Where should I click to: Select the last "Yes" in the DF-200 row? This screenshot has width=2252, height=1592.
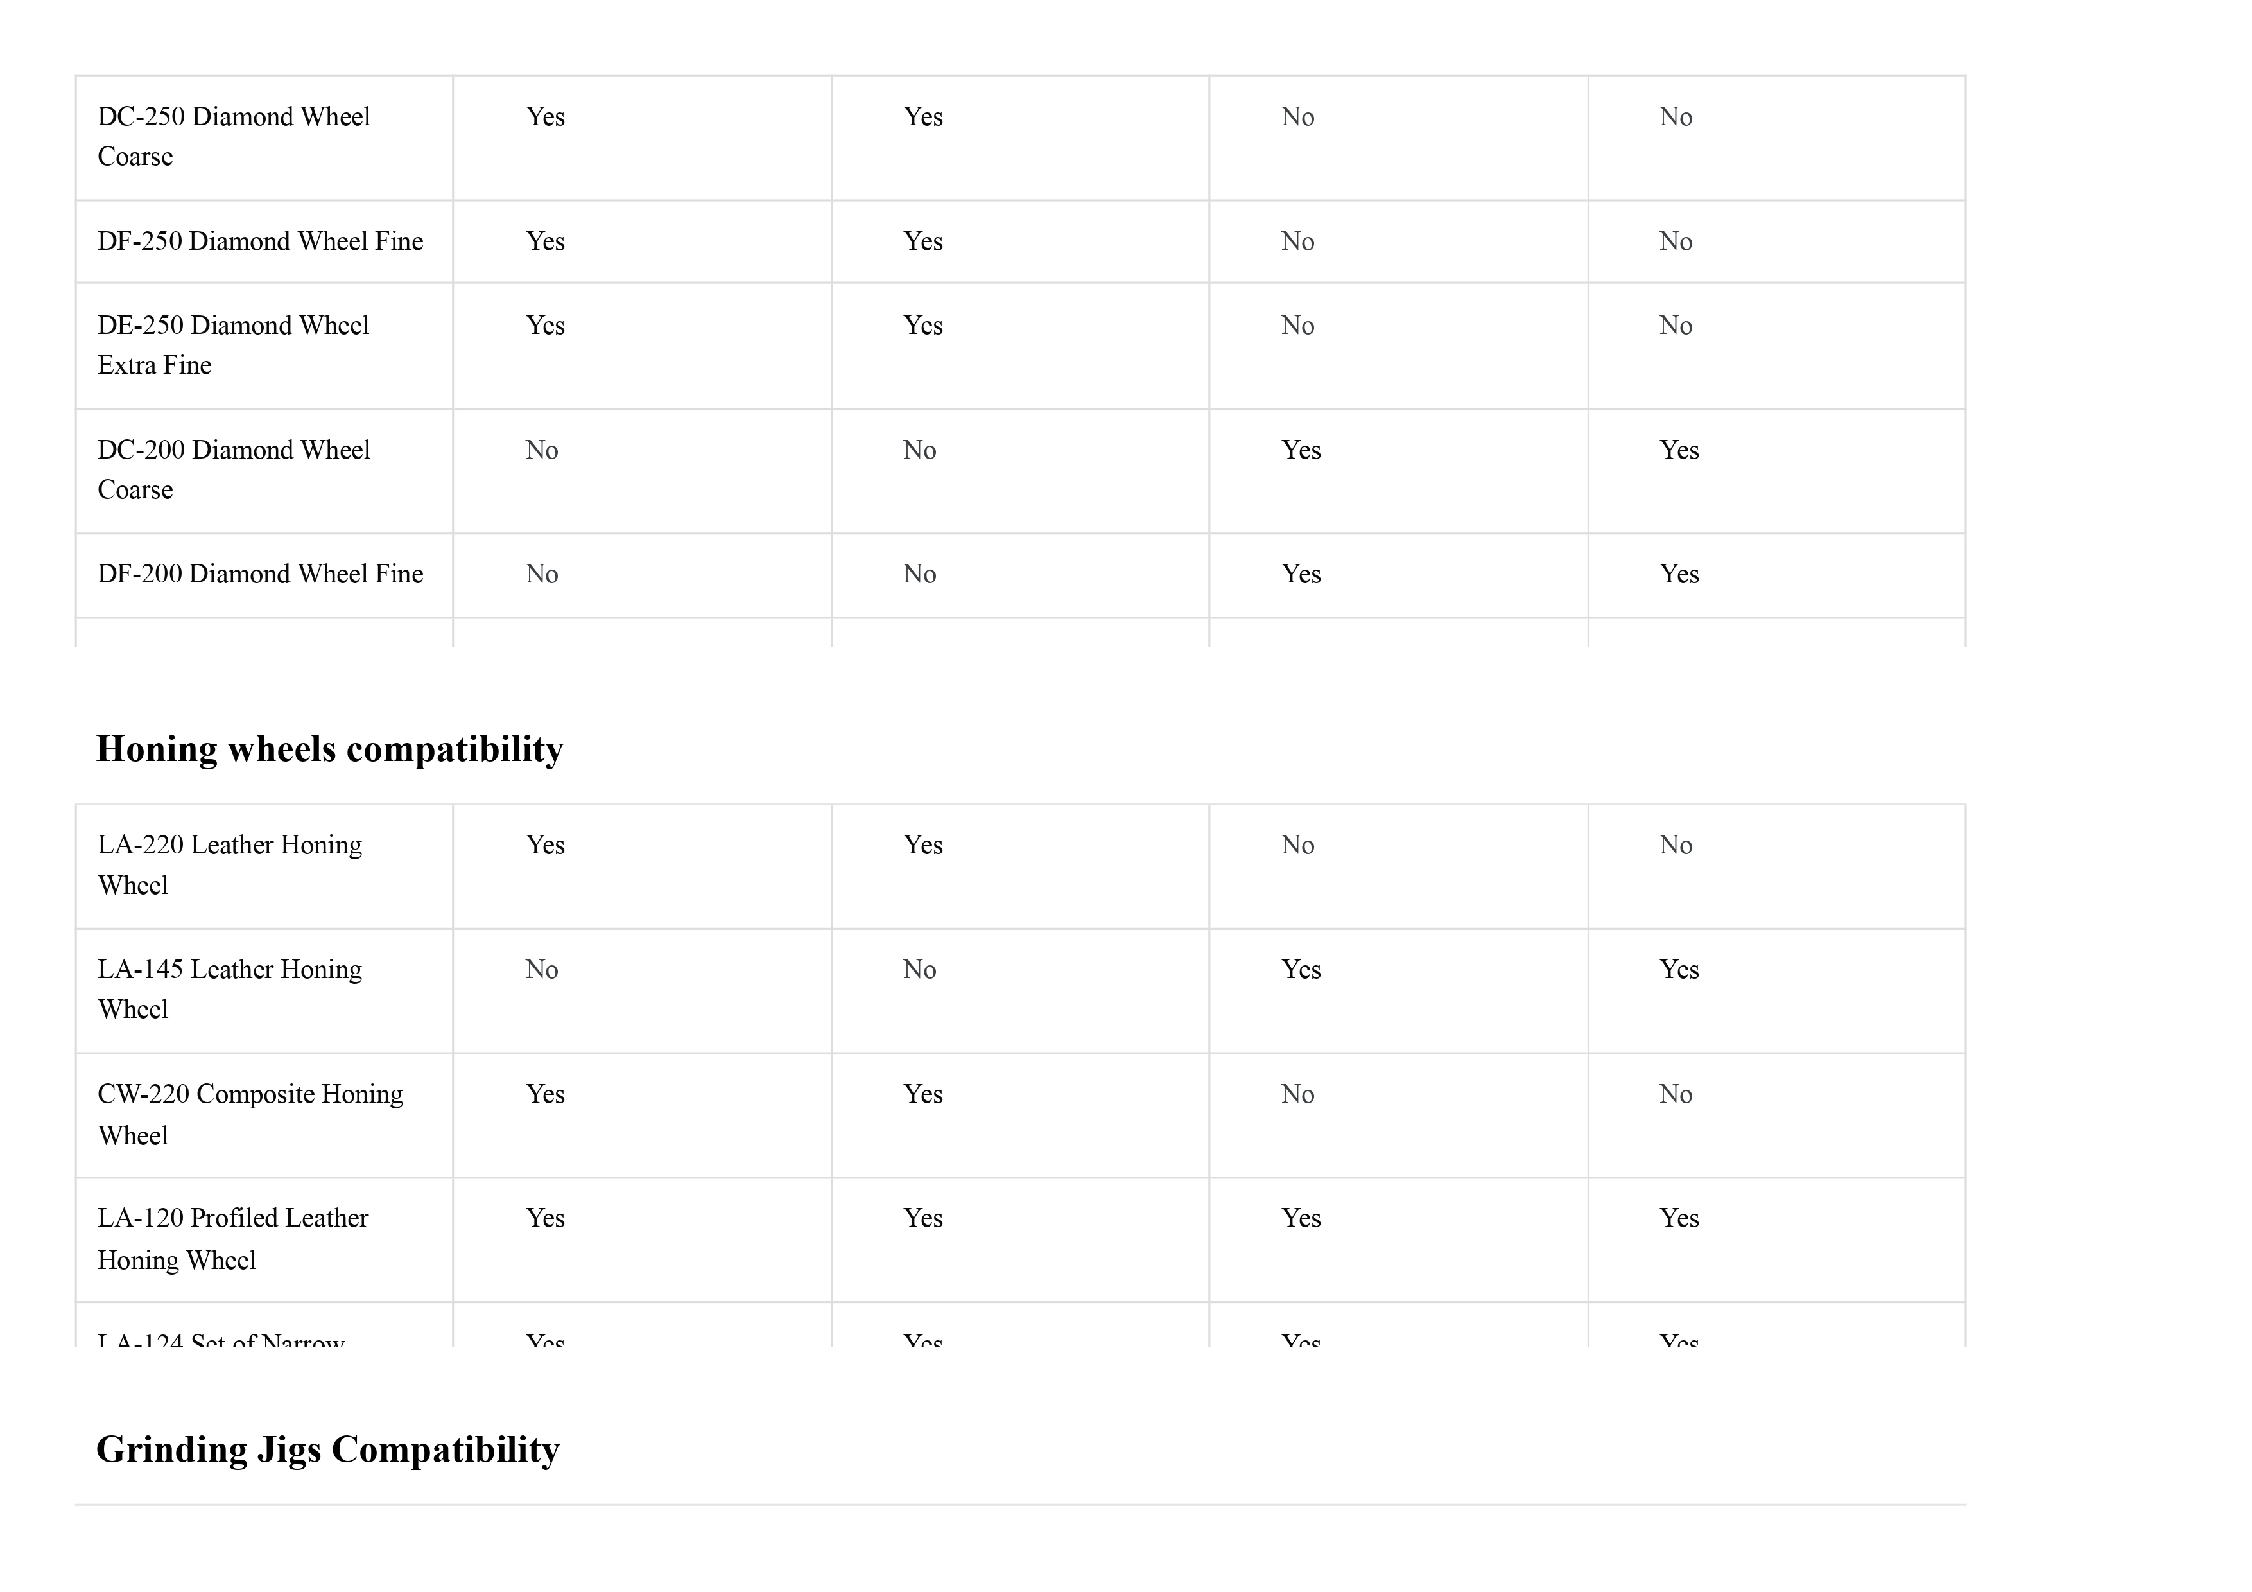(x=1678, y=574)
